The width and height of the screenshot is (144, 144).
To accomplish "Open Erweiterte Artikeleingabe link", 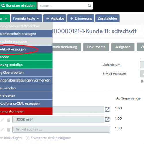I will coord(48,138).
